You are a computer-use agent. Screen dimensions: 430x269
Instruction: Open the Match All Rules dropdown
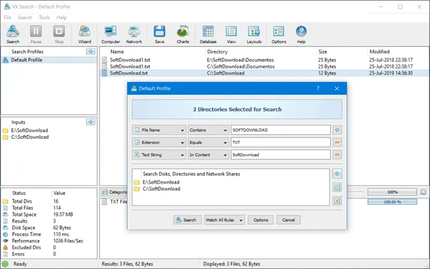(x=224, y=220)
